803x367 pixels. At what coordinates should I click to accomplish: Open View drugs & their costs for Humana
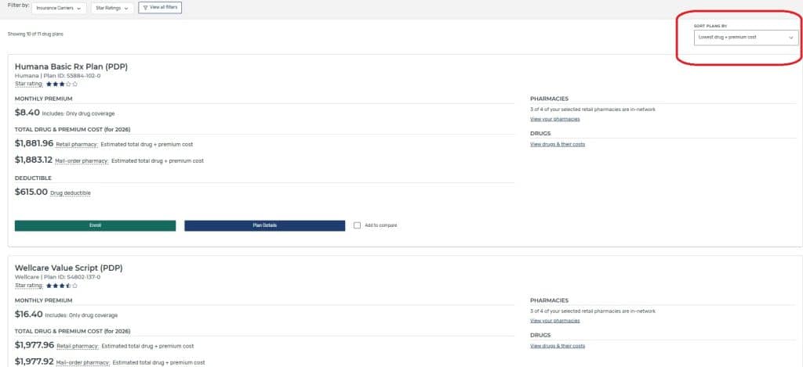[557, 144]
